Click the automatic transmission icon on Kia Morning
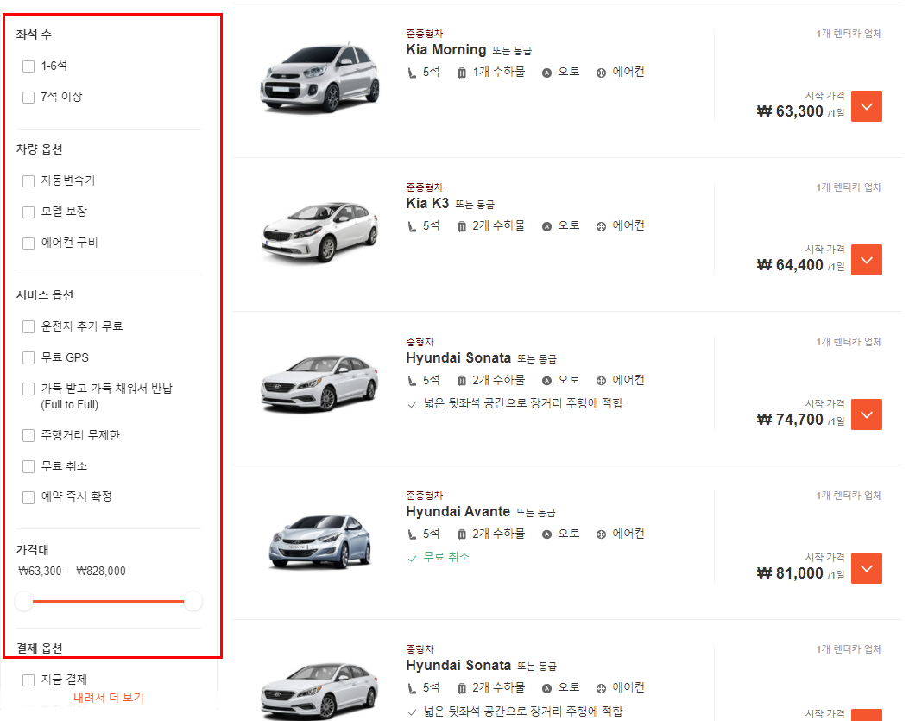The image size is (922, 721). (x=546, y=73)
